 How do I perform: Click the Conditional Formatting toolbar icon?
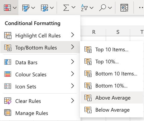[7, 8]
